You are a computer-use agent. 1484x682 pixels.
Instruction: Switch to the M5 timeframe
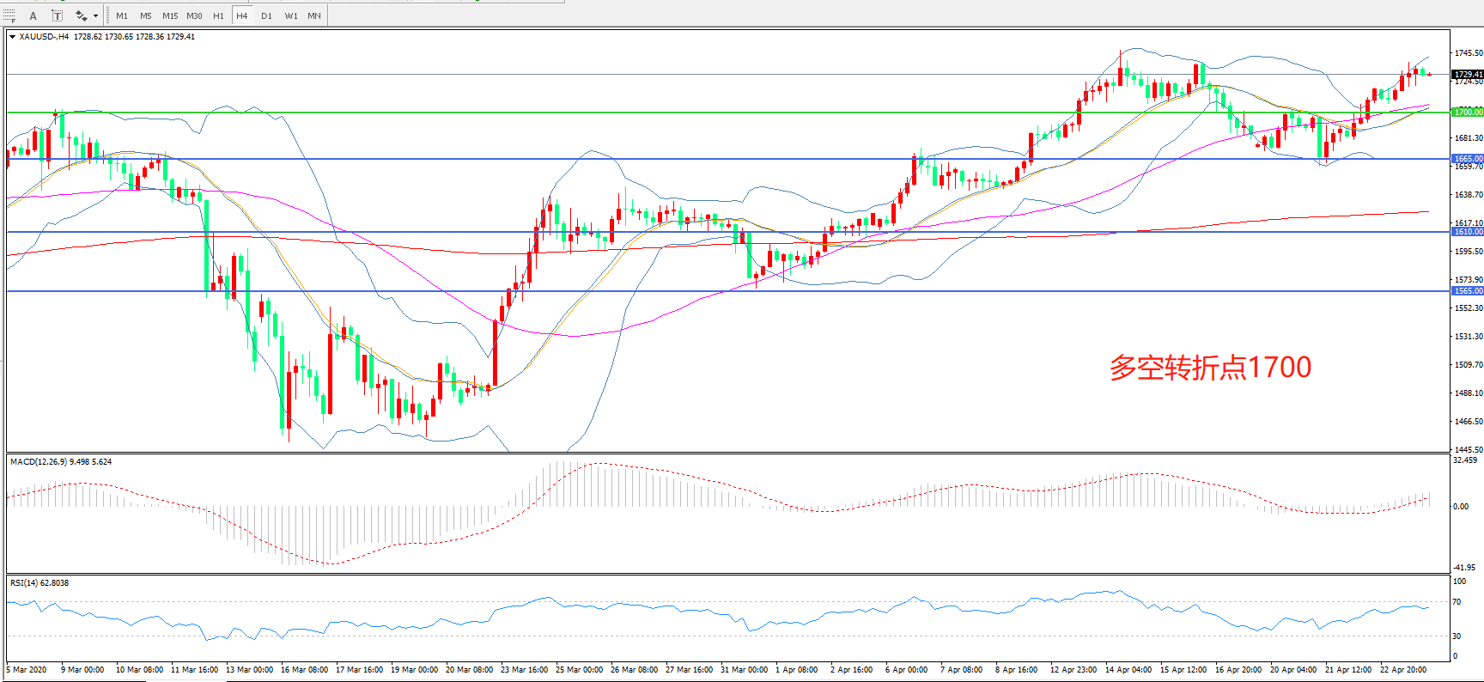tap(146, 15)
